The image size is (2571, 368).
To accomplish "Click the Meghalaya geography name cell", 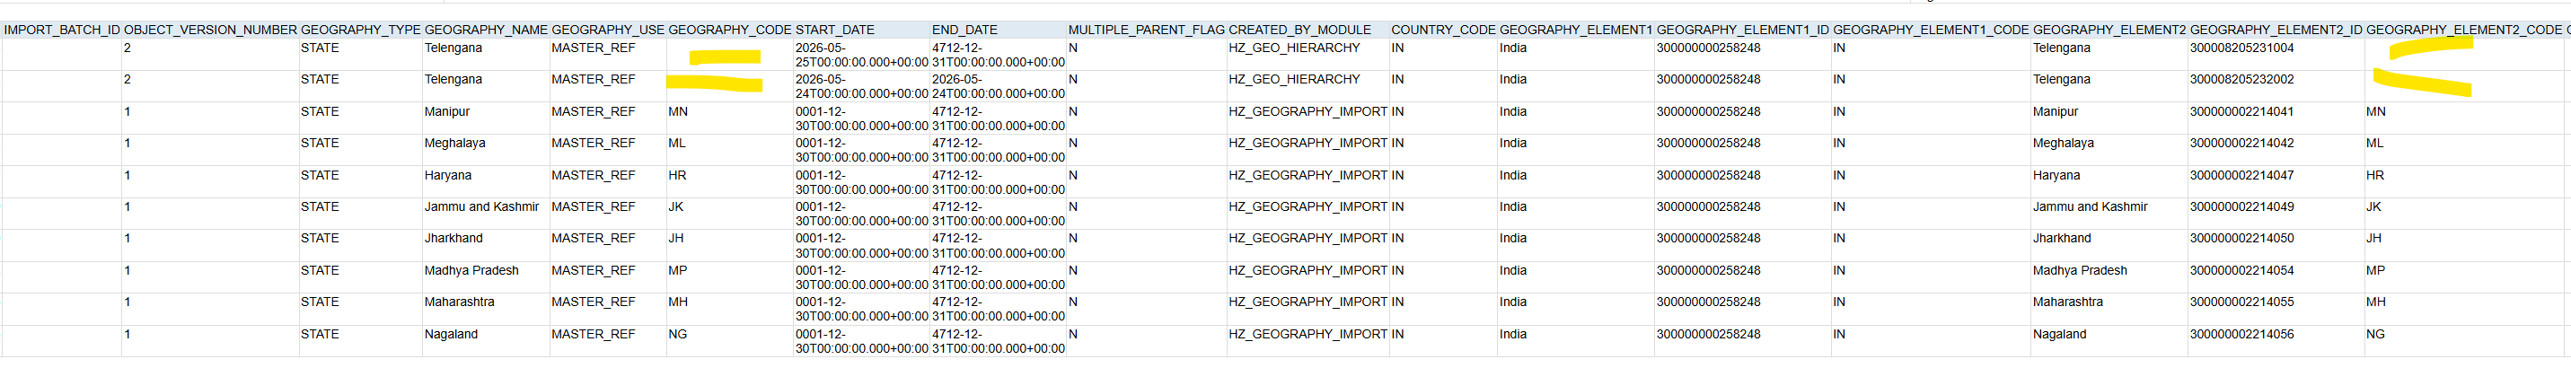I will pyautogui.click(x=485, y=150).
